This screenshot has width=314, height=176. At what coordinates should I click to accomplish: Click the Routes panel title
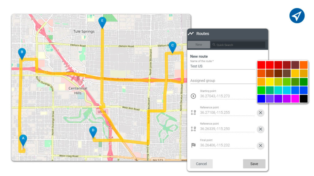(x=203, y=34)
